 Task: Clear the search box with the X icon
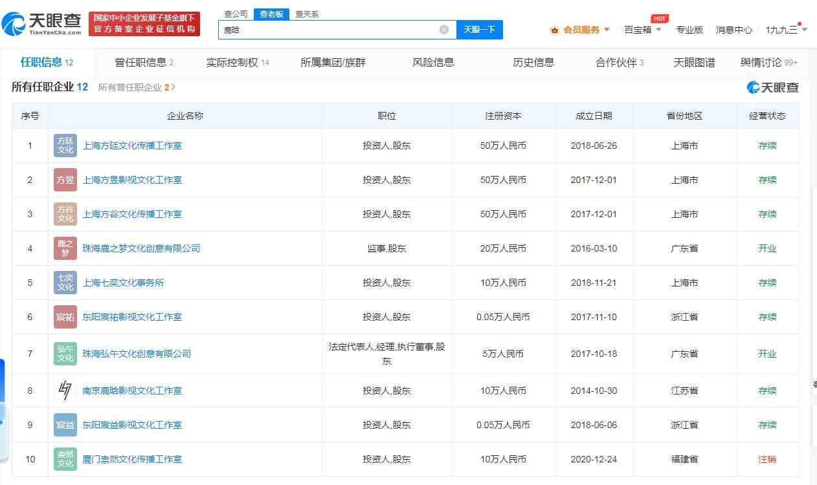tap(444, 30)
